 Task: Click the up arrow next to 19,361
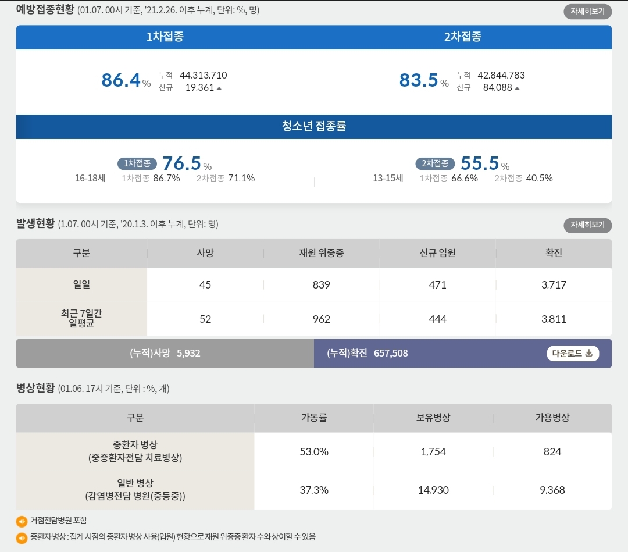(x=219, y=88)
